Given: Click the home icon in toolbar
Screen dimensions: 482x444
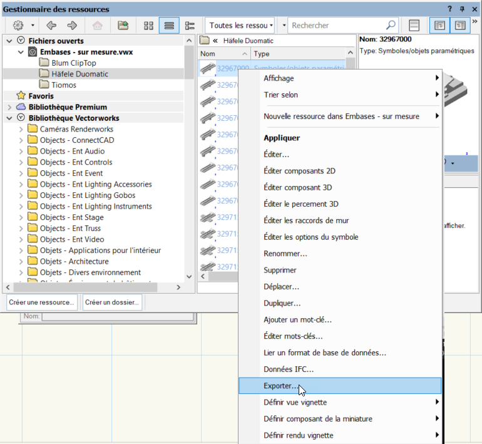Looking at the screenshot, I should point(98,25).
